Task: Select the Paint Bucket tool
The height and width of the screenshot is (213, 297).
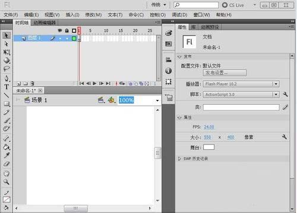Action: coord(7,147)
